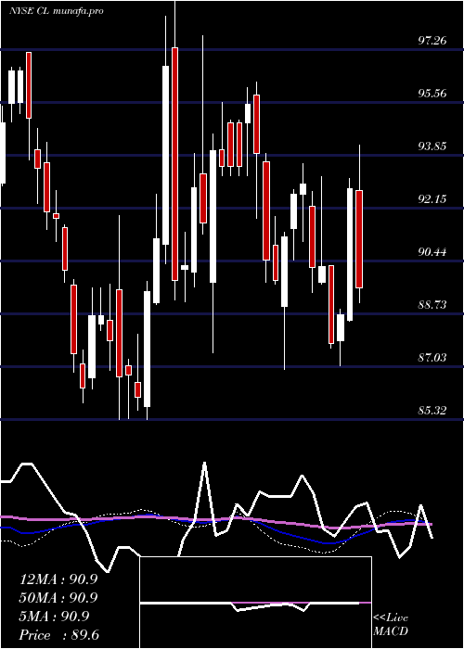Click the 95.56 price level label

433,93
